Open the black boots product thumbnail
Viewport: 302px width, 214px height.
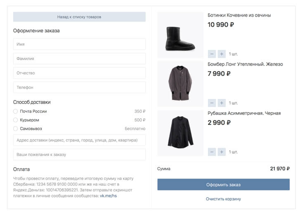point(180,35)
